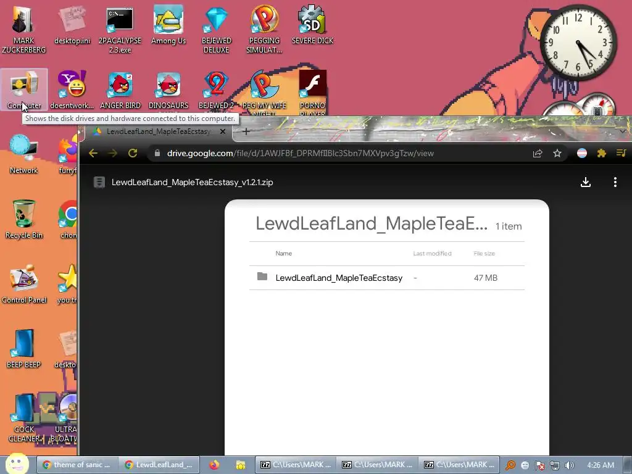Reload the Google Drive page

[x=133, y=153]
